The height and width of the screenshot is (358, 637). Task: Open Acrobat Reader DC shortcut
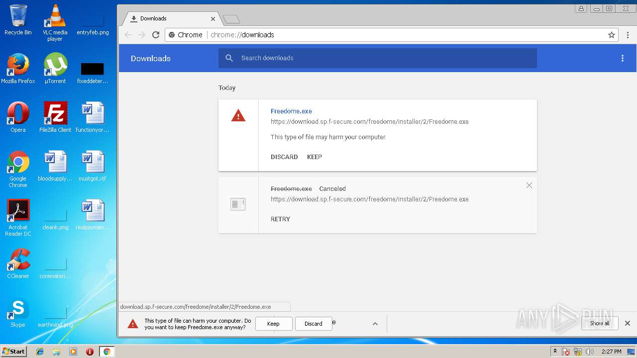click(18, 218)
